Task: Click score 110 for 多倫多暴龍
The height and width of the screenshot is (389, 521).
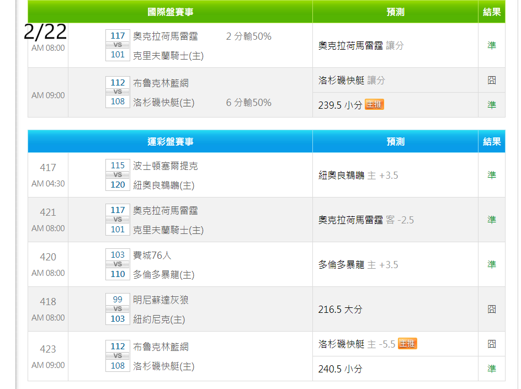Action: [118, 274]
